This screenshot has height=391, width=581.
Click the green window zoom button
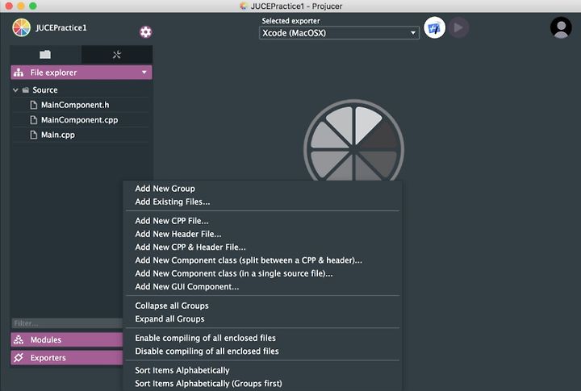33,6
